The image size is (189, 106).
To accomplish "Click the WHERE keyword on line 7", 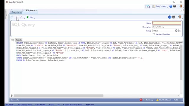I will 20,58.
